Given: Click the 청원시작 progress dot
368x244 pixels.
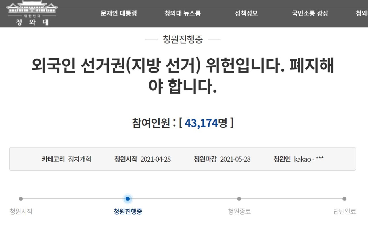Looking at the screenshot, I should point(21,199).
